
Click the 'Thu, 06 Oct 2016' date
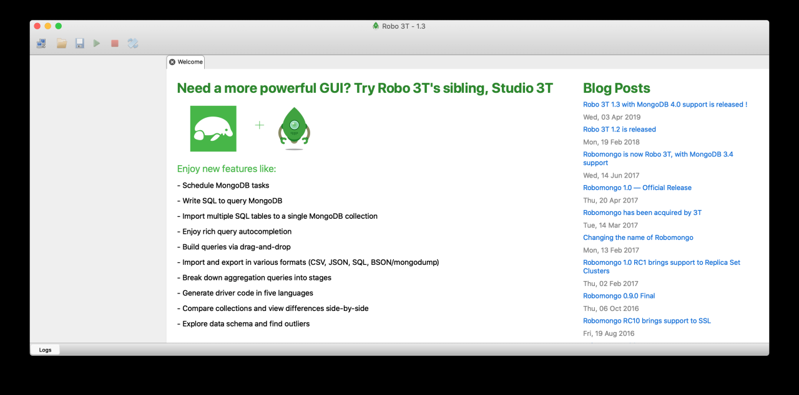click(x=611, y=308)
